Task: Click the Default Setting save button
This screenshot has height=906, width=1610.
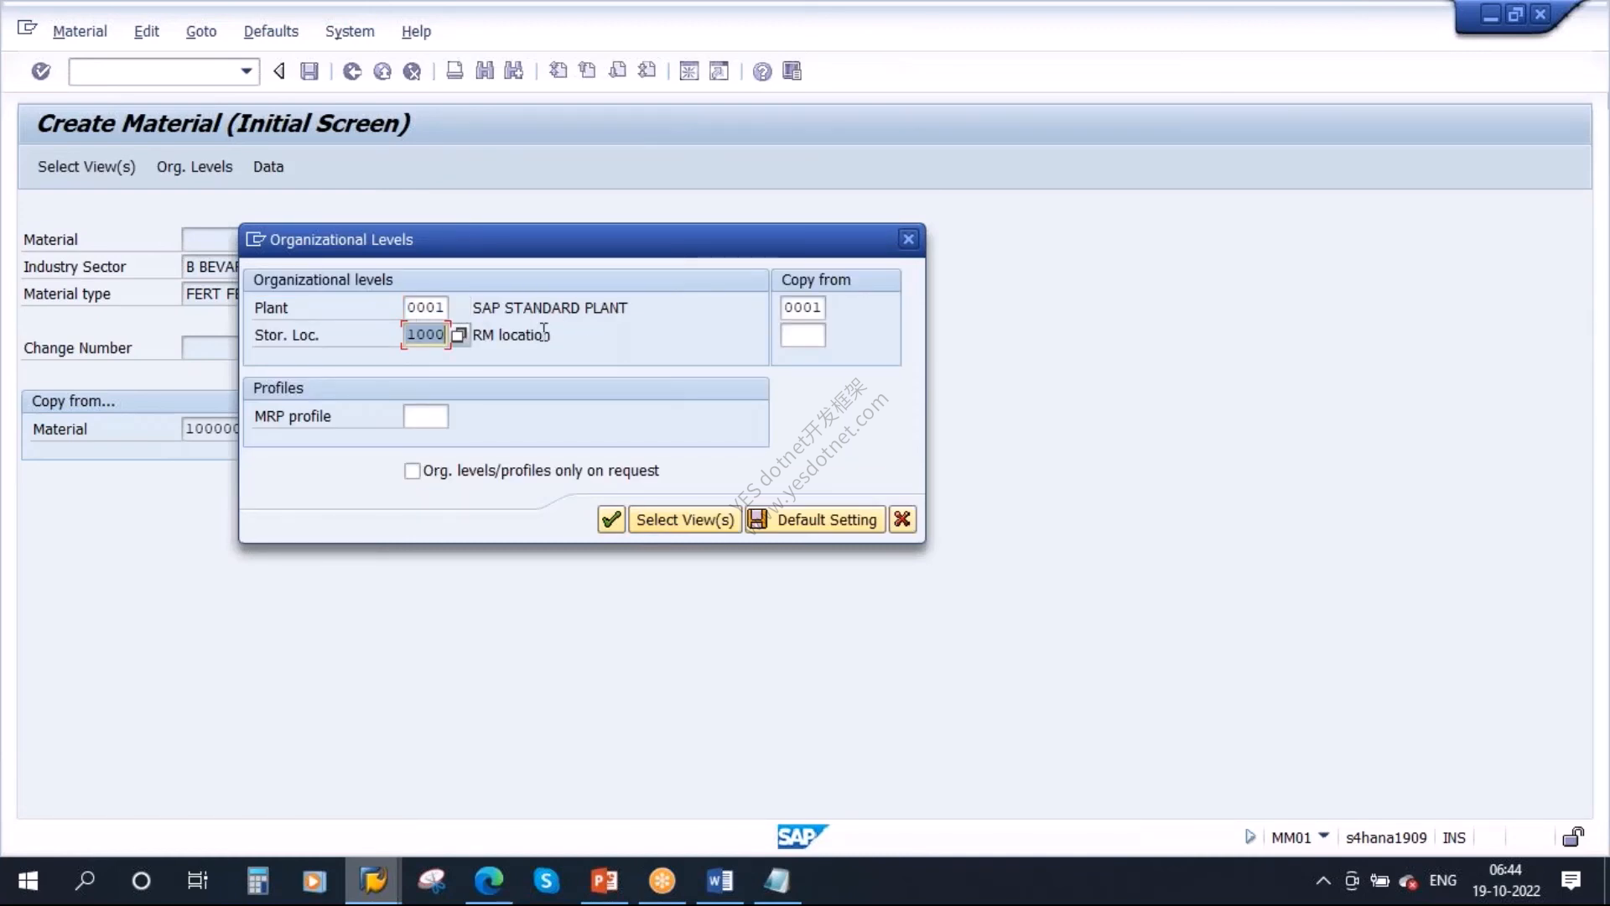Action: point(815,519)
